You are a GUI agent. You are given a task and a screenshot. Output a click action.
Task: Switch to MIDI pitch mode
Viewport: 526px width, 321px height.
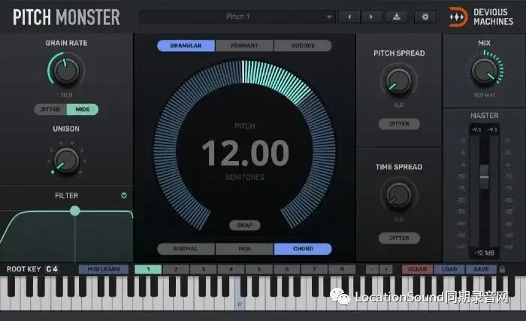[244, 249]
